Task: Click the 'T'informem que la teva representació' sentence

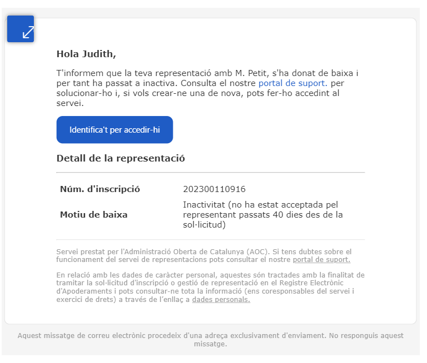Action: click(x=207, y=88)
